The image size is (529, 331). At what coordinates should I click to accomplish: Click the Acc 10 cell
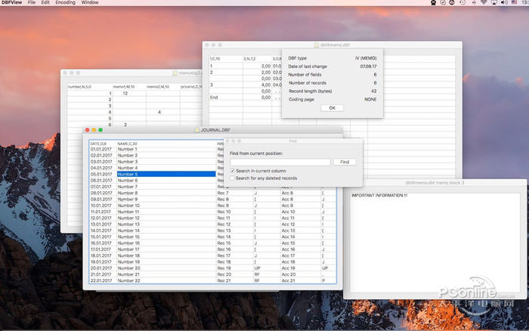pos(301,212)
